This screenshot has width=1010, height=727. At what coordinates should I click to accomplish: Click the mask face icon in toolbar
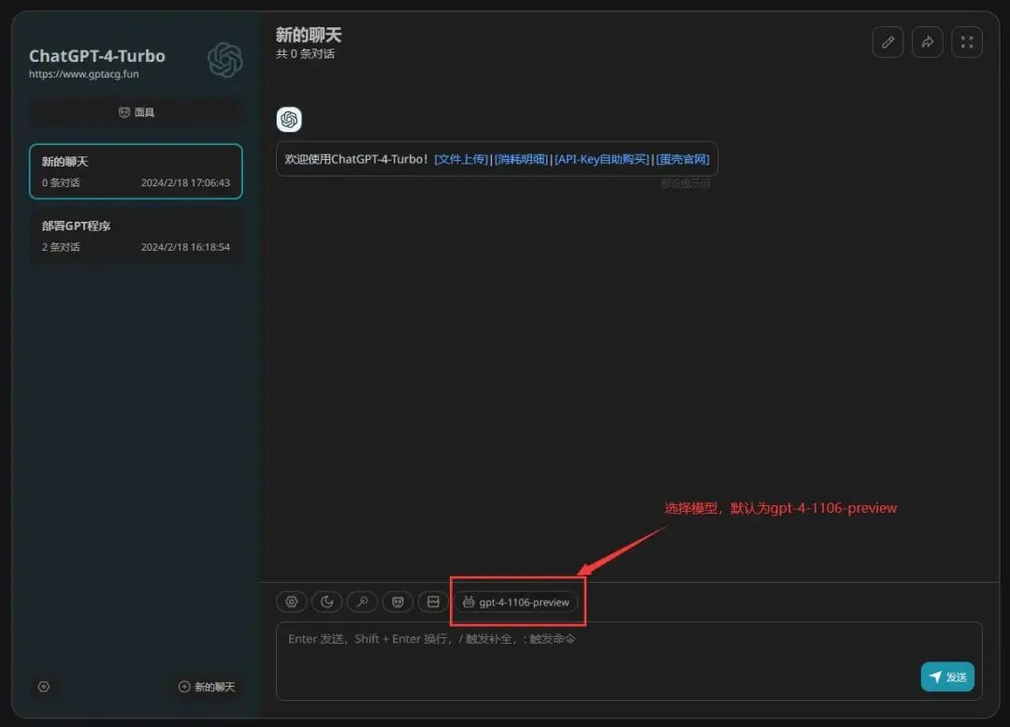tap(397, 602)
